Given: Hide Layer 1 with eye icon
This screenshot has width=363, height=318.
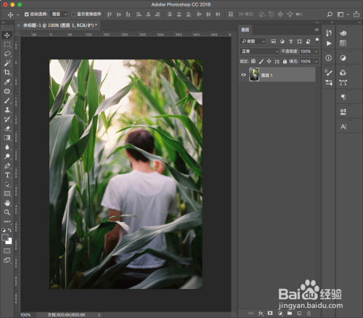Looking at the screenshot, I should [243, 75].
